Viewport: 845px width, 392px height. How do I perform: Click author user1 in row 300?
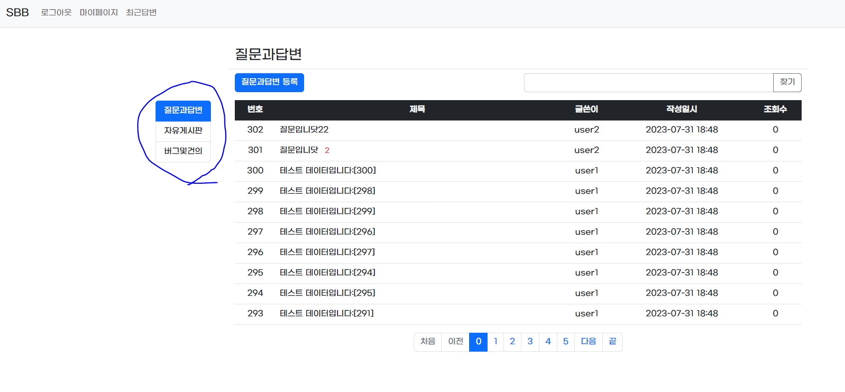click(587, 170)
